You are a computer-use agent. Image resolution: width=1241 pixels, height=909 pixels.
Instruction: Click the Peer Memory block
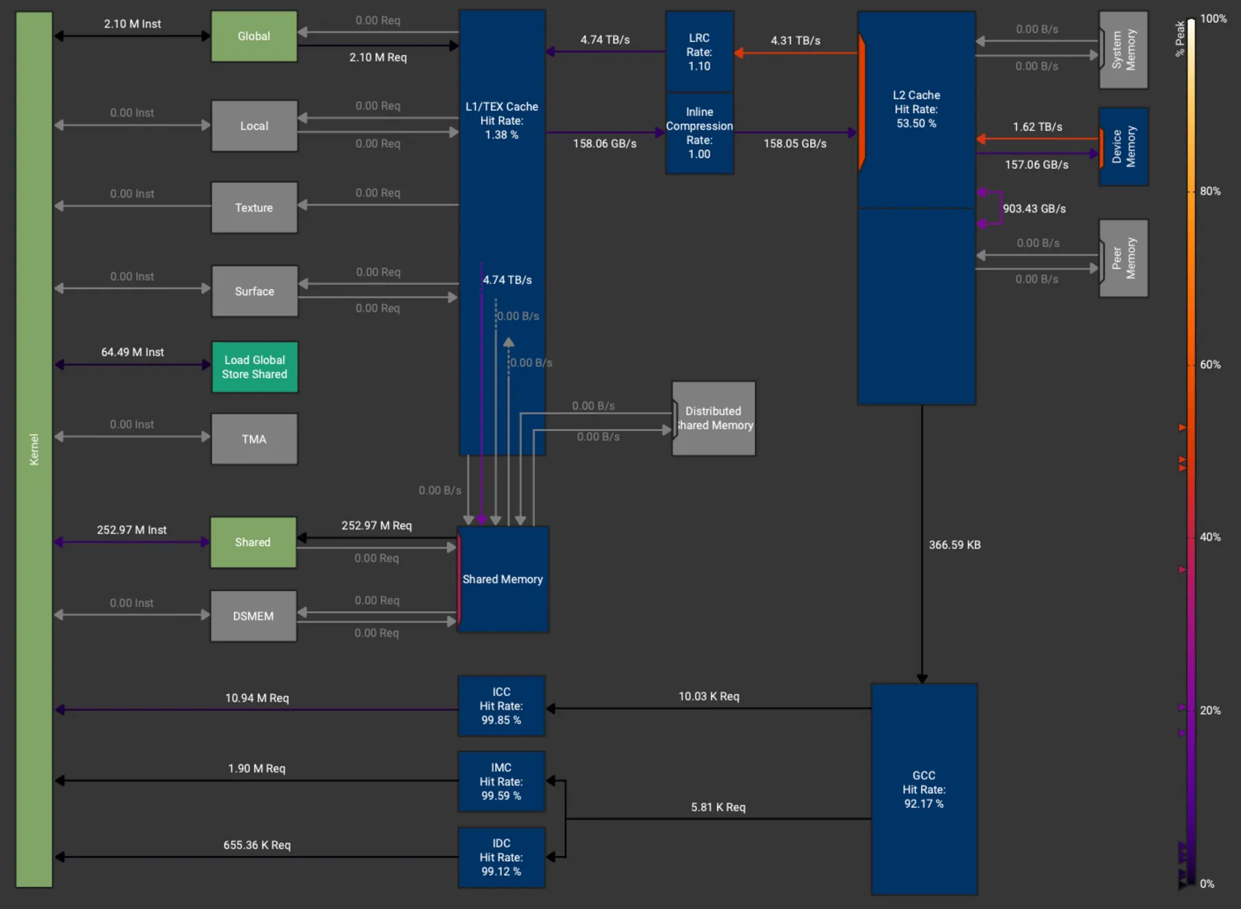click(1123, 259)
